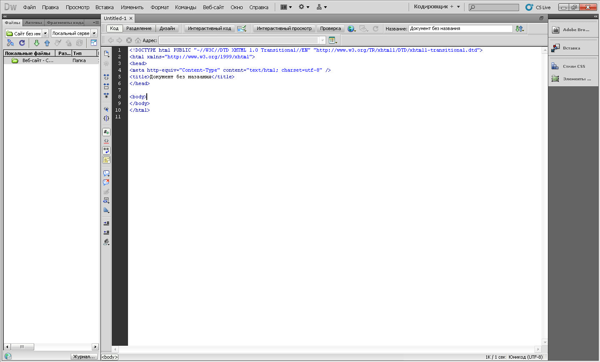Toggle syntax error alerts info bar
Viewport: 600px width, 362px height.
[x=106, y=160]
